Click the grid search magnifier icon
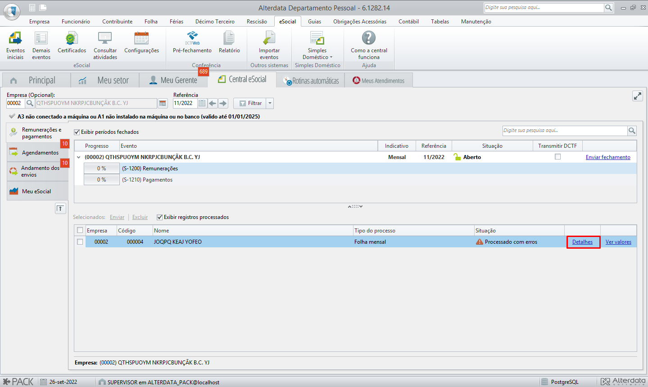The width and height of the screenshot is (648, 387). point(632,131)
